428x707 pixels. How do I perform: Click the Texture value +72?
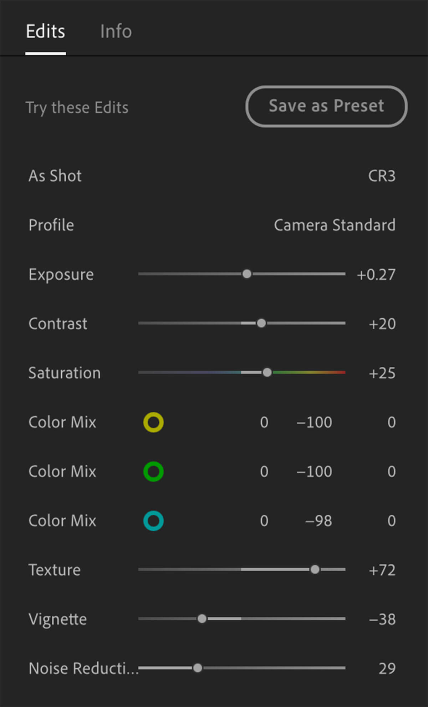click(382, 570)
